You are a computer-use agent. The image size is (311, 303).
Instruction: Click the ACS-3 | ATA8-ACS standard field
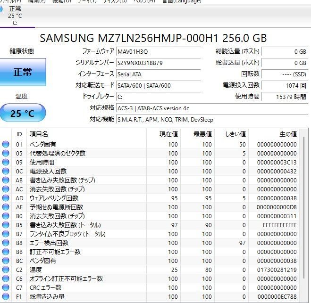(x=212, y=108)
